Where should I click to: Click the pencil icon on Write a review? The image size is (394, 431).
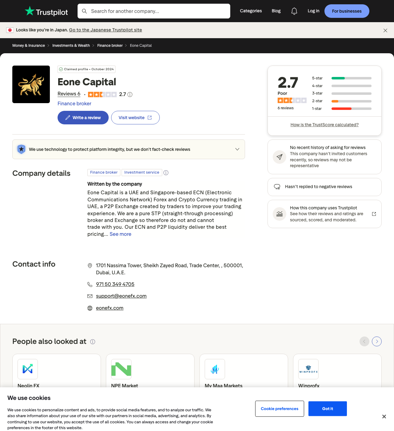[x=68, y=118]
